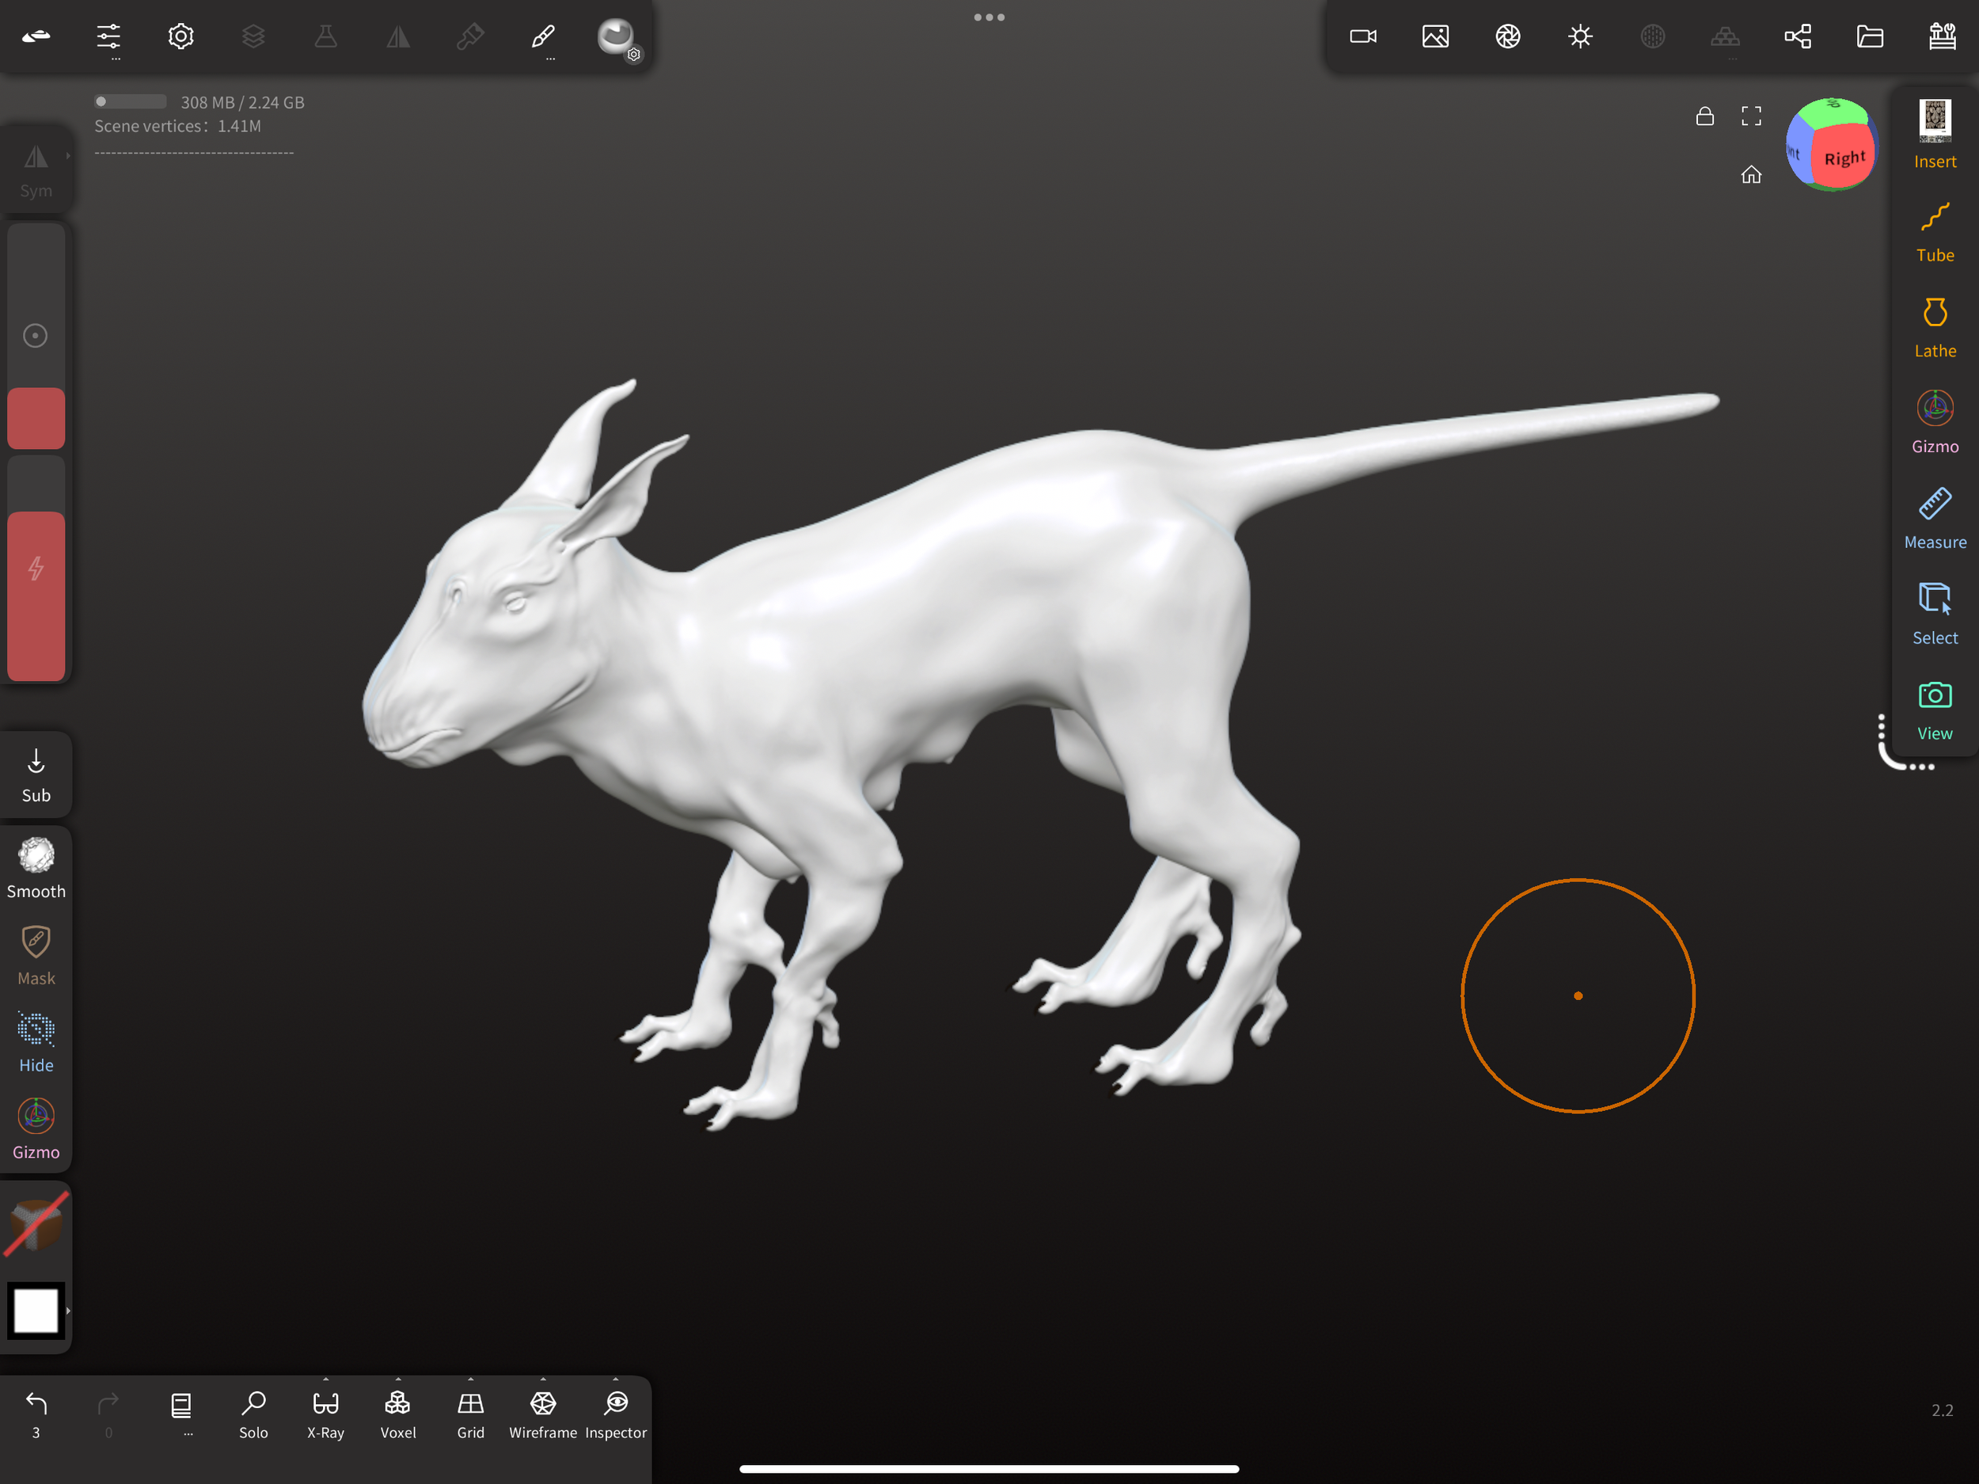Expand color swatch options arrow
The width and height of the screenshot is (1979, 1484).
68,1311
